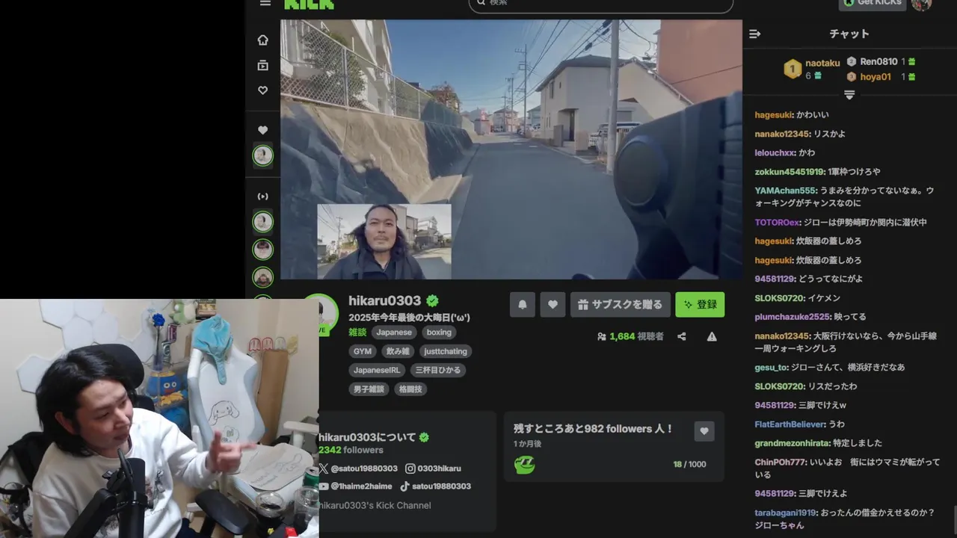Click the Kick logo
The height and width of the screenshot is (538, 957).
pos(309,4)
